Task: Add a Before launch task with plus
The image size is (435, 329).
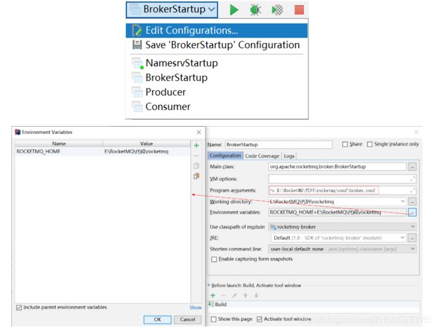Action: 213,295
